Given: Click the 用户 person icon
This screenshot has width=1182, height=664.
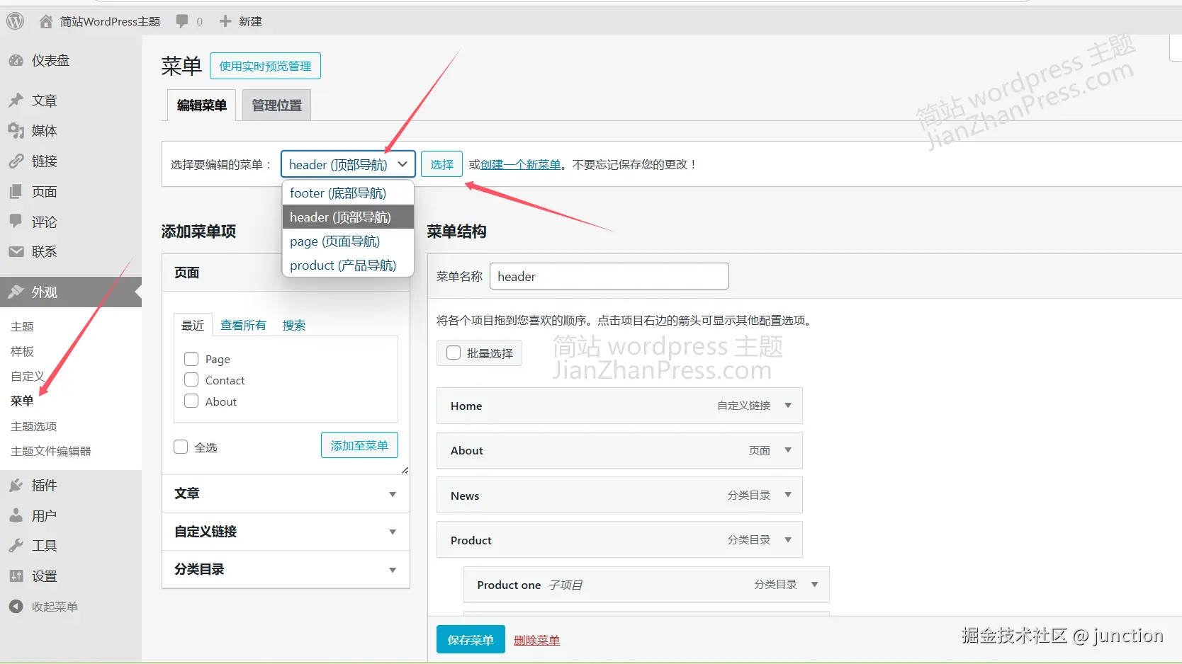Looking at the screenshot, I should 16,515.
